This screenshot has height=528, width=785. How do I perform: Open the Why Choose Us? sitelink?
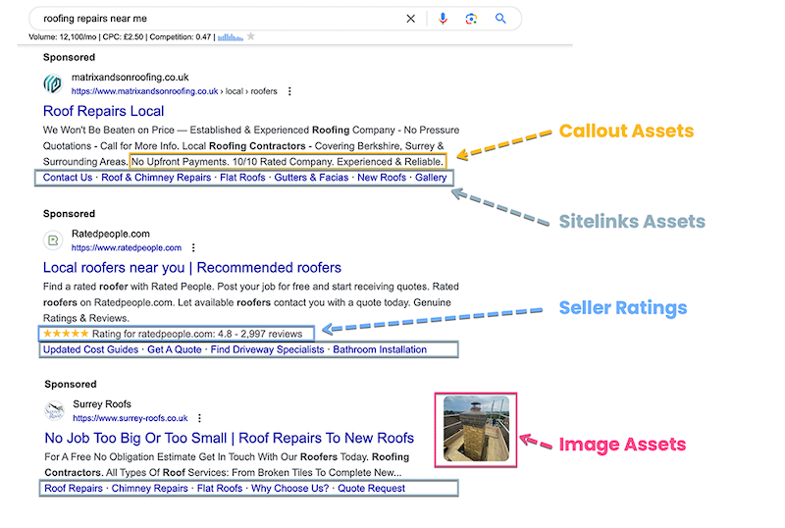click(289, 489)
